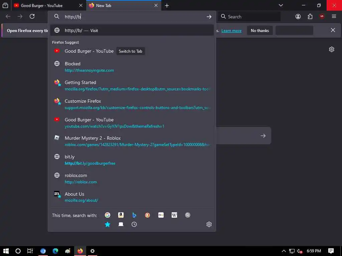Follow the Learn more link

pyautogui.click(x=231, y=31)
